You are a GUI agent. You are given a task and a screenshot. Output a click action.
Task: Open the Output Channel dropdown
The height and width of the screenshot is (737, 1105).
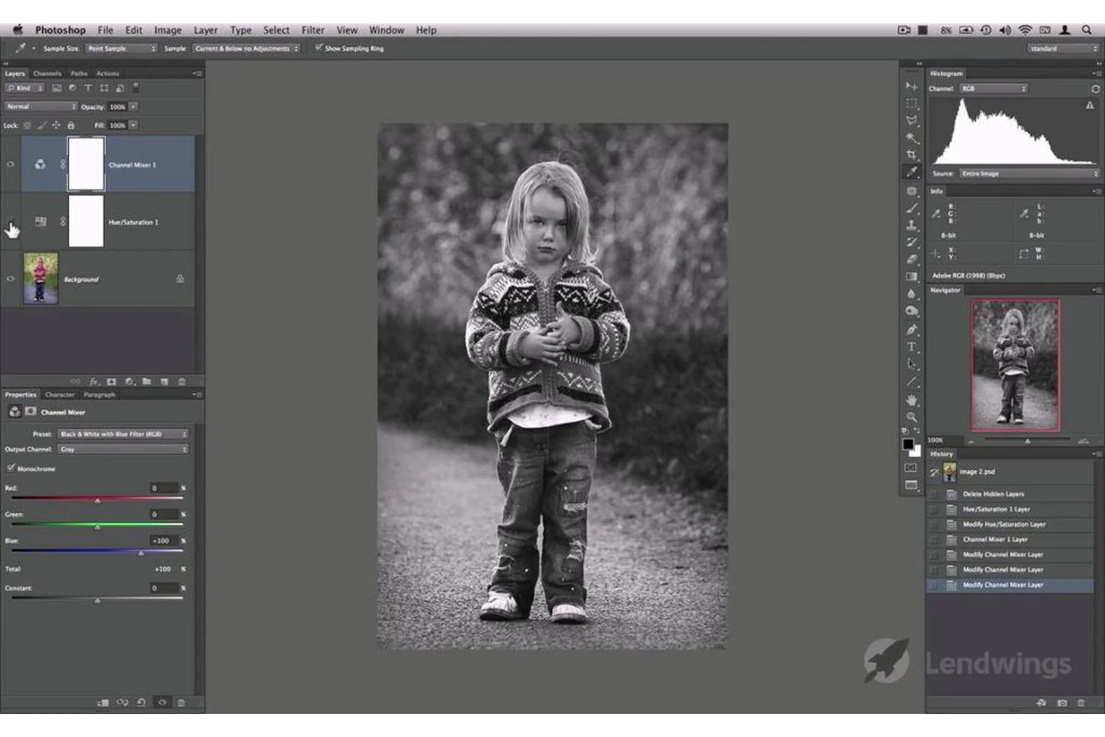123,449
